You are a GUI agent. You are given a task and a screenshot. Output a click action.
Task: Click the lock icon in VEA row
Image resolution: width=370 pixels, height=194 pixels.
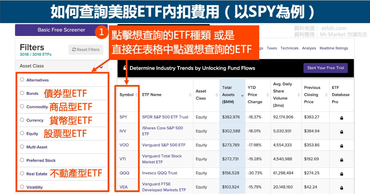coord(342,188)
